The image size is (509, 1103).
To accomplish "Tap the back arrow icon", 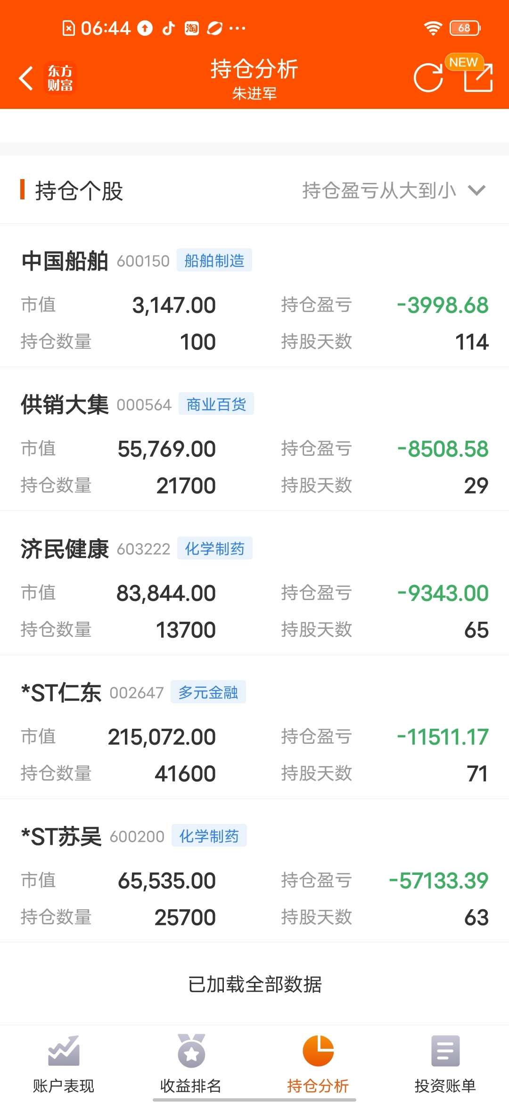I will pyautogui.click(x=26, y=78).
